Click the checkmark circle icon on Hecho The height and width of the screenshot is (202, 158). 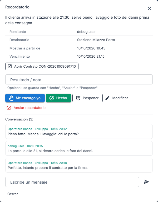[x=52, y=98]
